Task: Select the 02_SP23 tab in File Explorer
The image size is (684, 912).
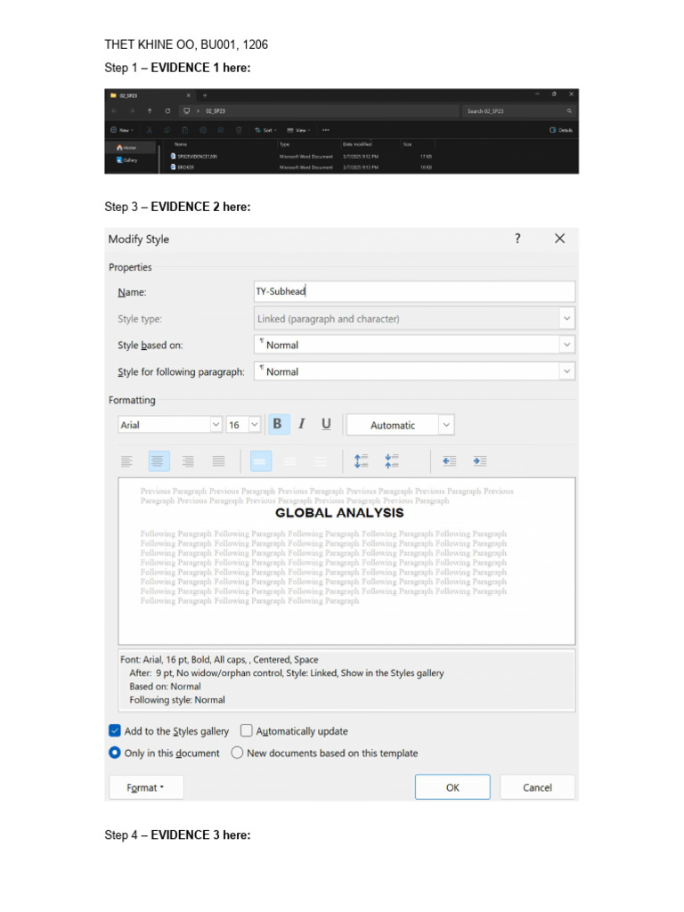Action: pos(149,95)
